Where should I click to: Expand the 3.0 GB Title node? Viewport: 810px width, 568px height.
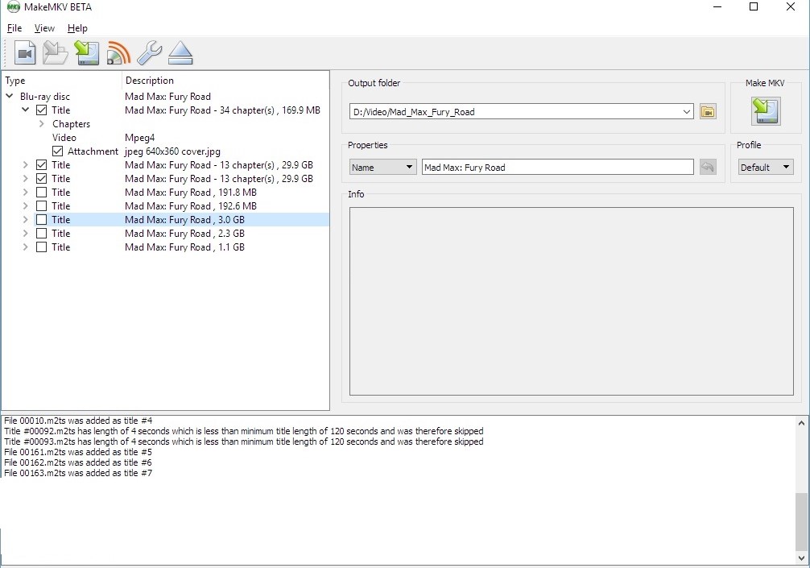[25, 220]
